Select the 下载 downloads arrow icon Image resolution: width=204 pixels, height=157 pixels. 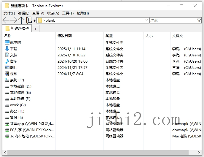pos(7,49)
